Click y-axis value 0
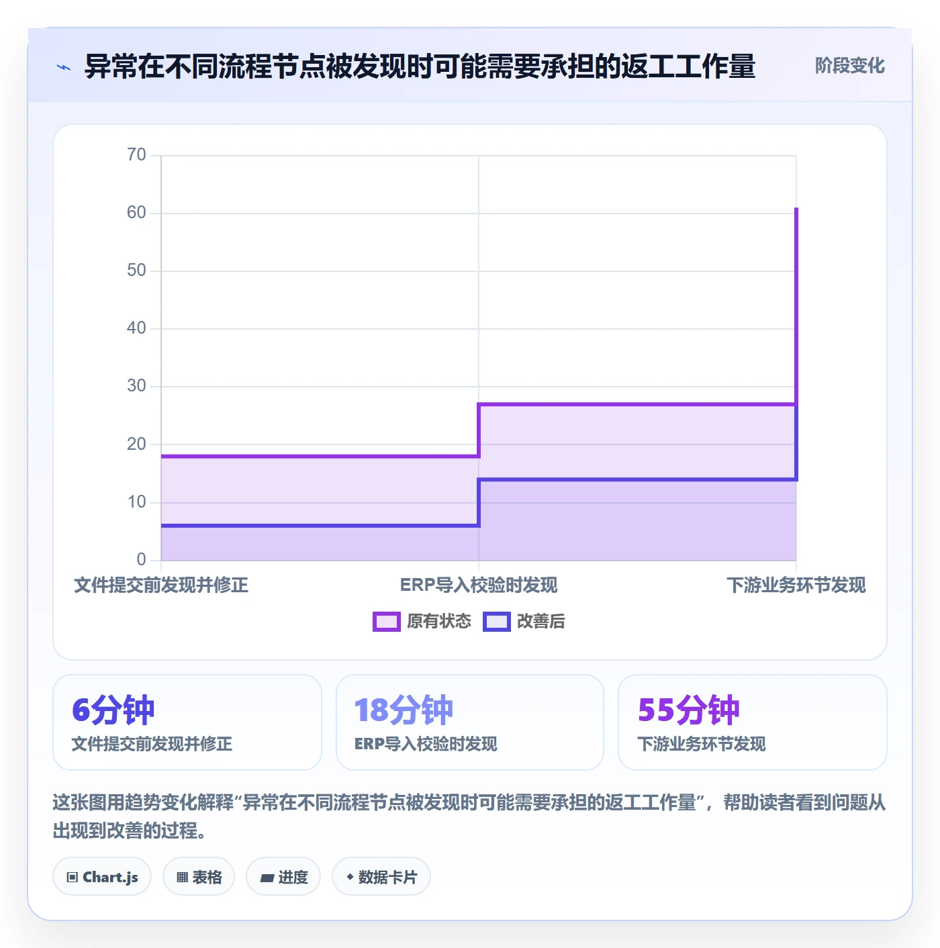The image size is (940, 948). [141, 559]
